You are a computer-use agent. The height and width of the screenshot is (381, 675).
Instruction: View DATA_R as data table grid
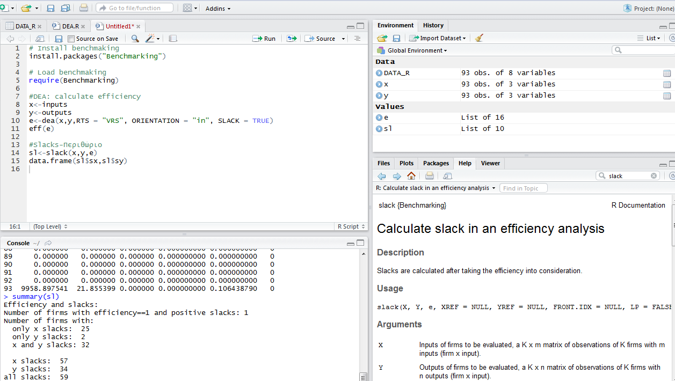tap(667, 73)
